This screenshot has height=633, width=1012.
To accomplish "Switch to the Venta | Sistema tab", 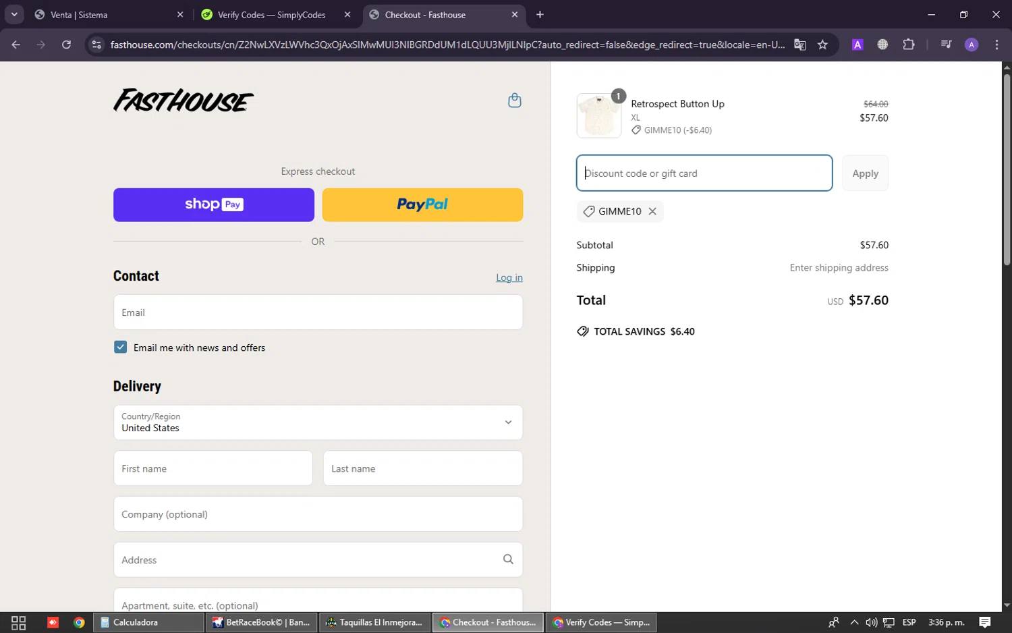I will pyautogui.click(x=108, y=14).
